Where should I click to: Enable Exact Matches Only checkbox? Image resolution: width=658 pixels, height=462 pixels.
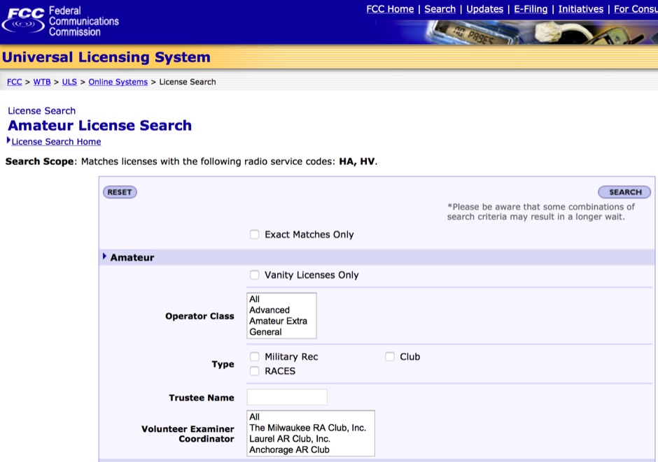click(255, 235)
